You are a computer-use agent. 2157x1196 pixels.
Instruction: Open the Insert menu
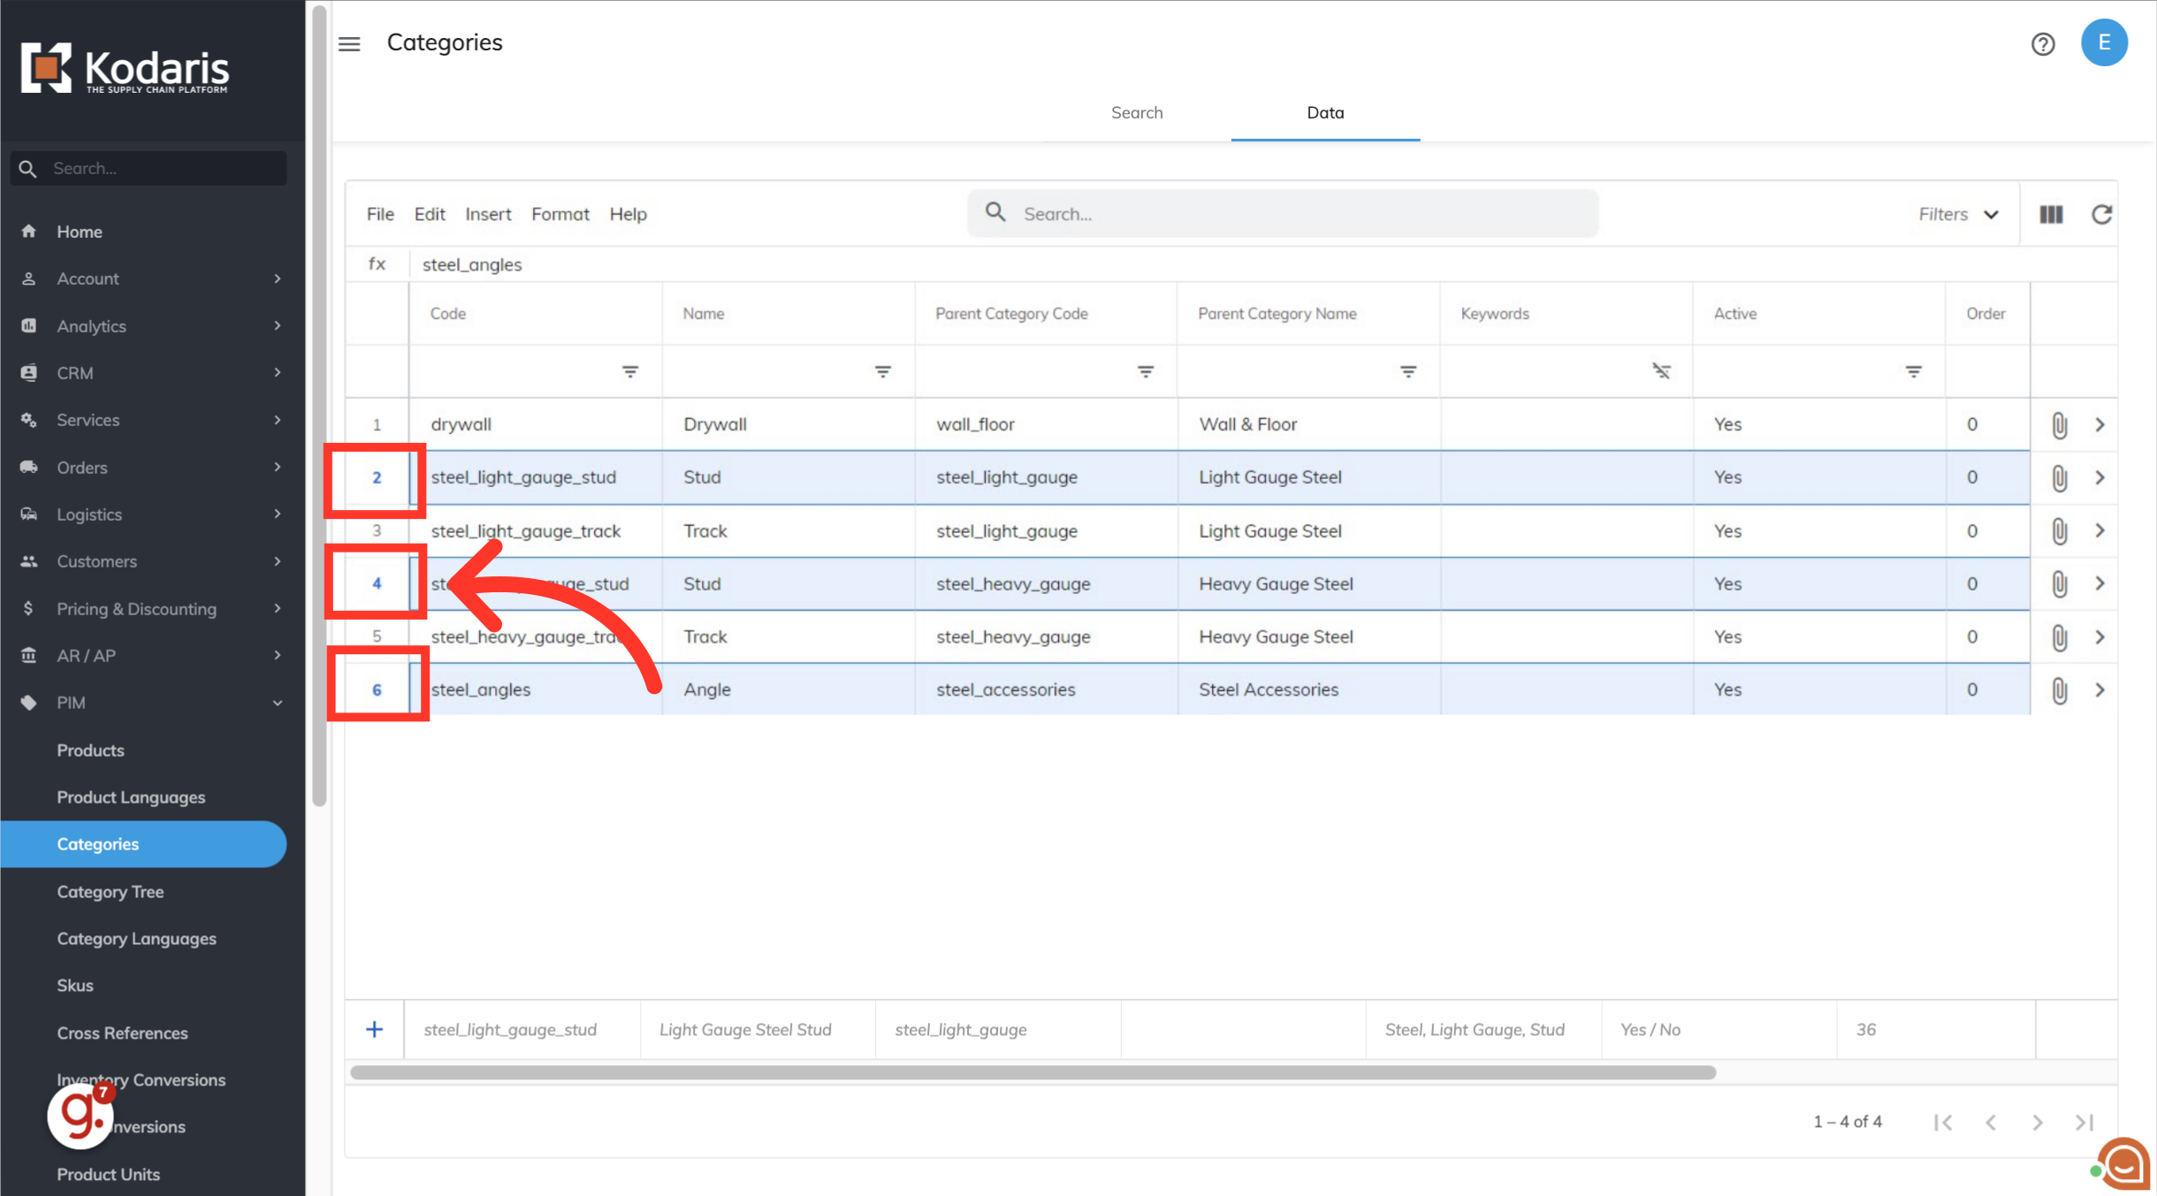tap(488, 214)
